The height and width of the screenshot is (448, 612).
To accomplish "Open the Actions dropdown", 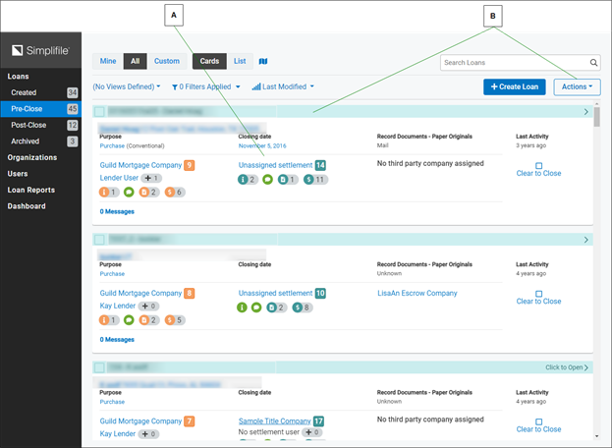I will pyautogui.click(x=577, y=86).
